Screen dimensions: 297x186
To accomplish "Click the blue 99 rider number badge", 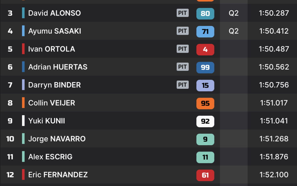I will click(205, 68).
